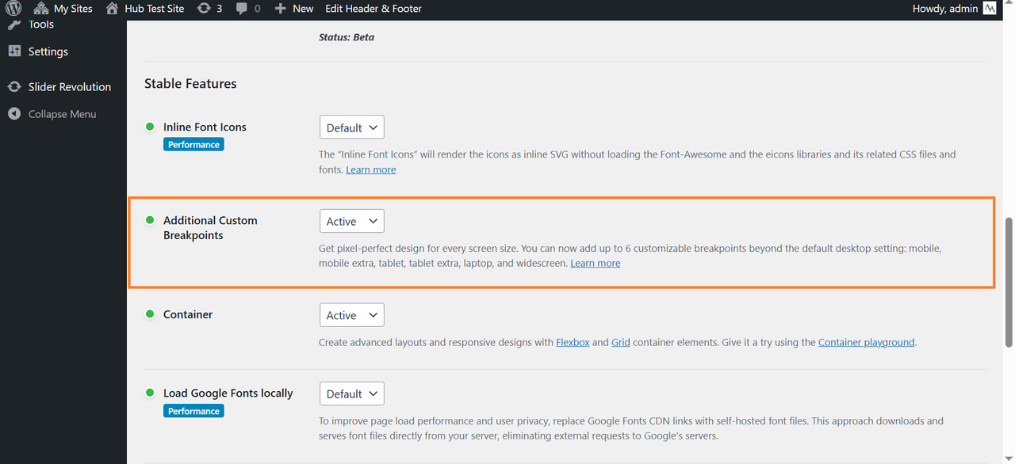Viewport: 1015px width, 464px height.
Task: Follow Learn more link under Inline Font Icons
Action: tap(370, 169)
